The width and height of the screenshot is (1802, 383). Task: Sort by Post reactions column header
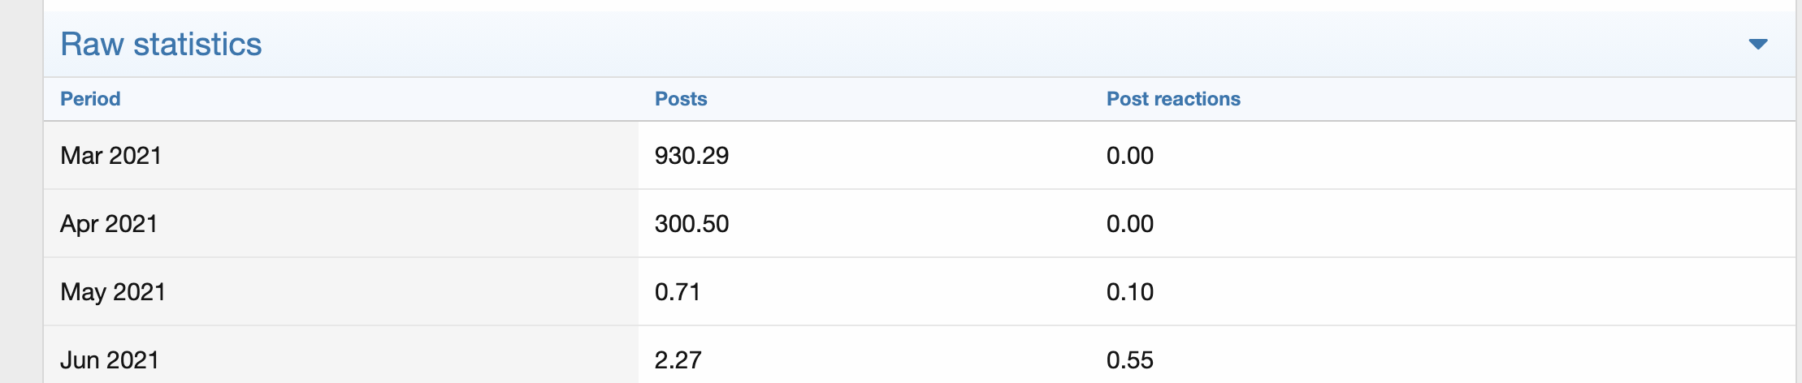[1173, 99]
